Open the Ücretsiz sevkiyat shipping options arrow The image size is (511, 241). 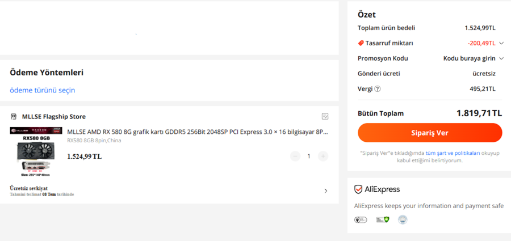(325, 191)
